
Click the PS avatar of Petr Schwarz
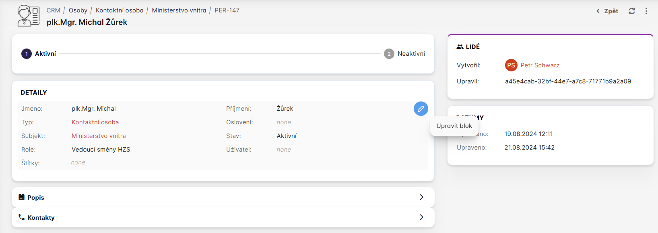pos(511,65)
